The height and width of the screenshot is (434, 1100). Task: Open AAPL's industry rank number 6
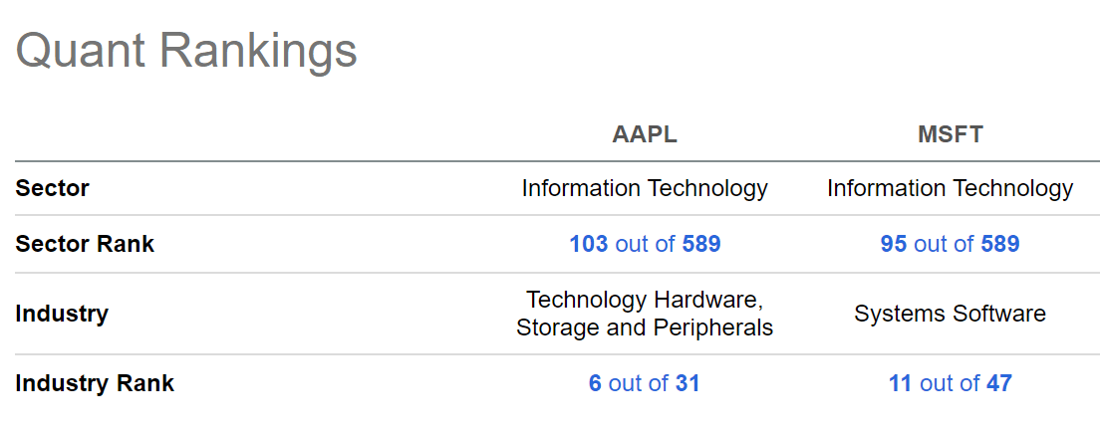595,383
